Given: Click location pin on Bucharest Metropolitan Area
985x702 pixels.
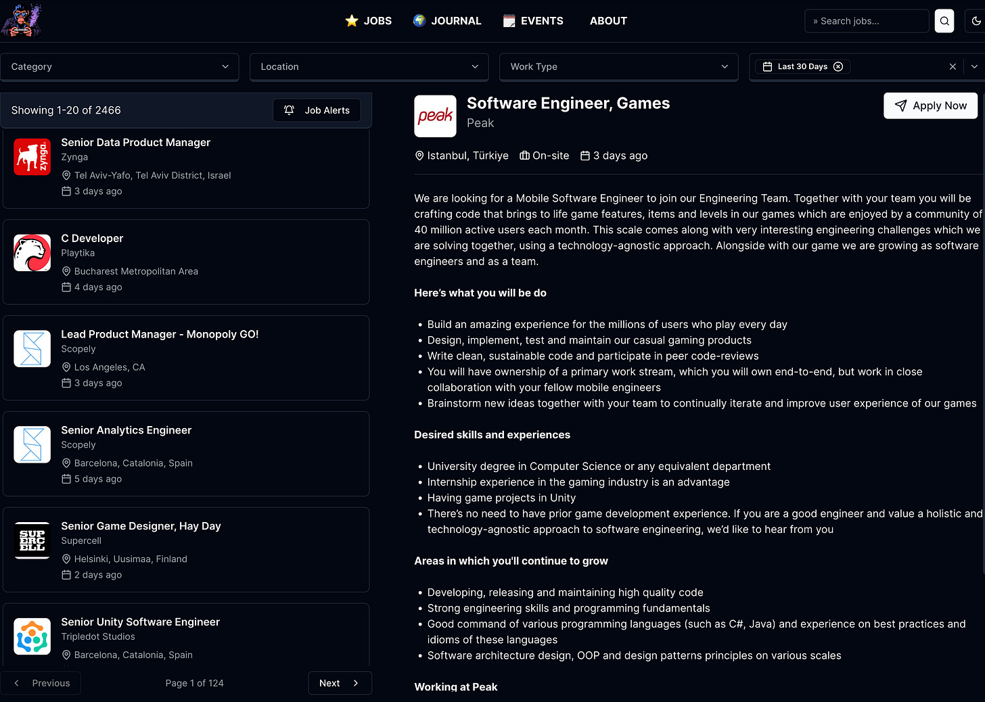Looking at the screenshot, I should (x=66, y=271).
